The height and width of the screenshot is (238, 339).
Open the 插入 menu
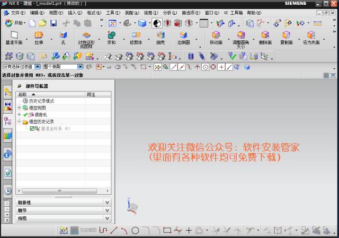(x=74, y=12)
